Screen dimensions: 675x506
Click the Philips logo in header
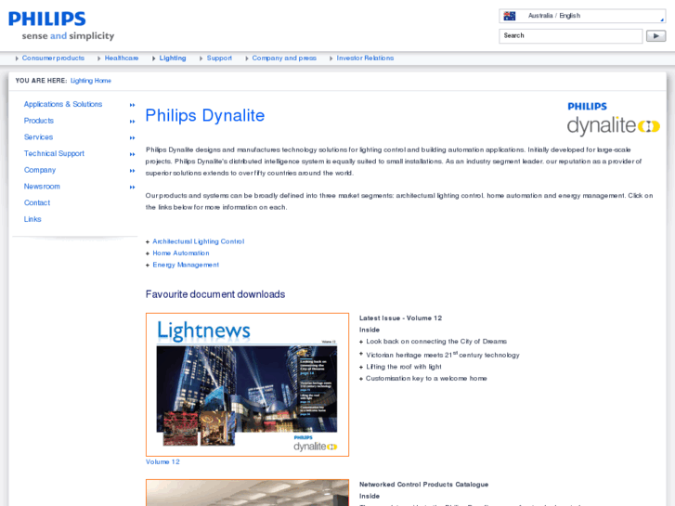point(47,19)
